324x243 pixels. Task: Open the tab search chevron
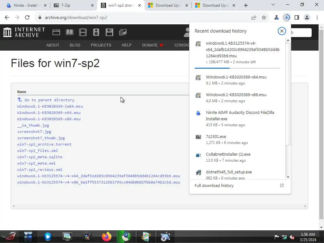point(273,4)
